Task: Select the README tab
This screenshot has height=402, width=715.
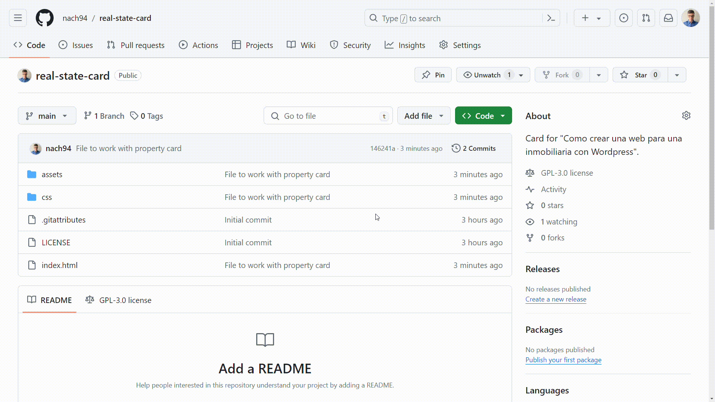Action: click(49, 300)
